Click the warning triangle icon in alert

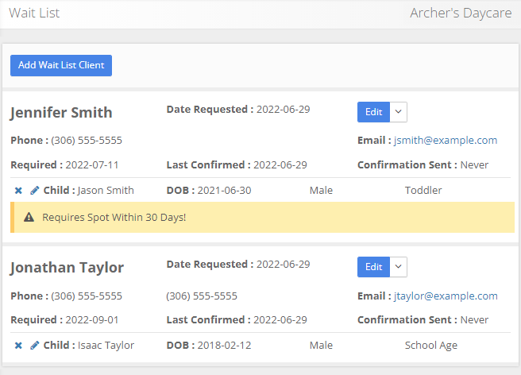point(29,217)
